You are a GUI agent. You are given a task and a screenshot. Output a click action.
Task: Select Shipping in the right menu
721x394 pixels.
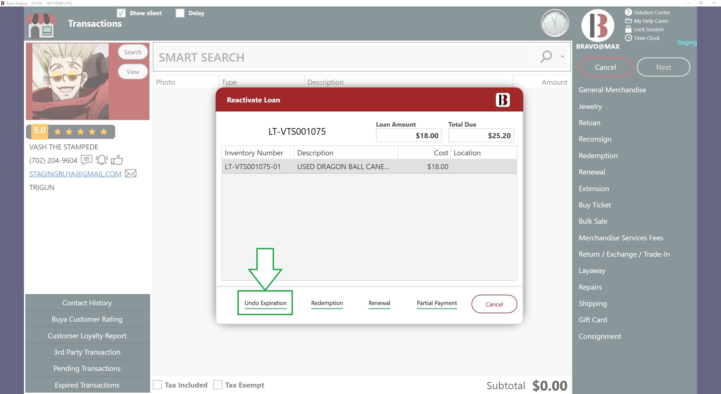click(593, 303)
